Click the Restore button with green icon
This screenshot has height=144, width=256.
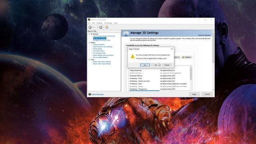point(187,57)
